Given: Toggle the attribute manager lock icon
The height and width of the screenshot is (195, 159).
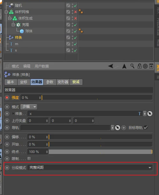Looking at the screenshot, I should (x=139, y=66).
